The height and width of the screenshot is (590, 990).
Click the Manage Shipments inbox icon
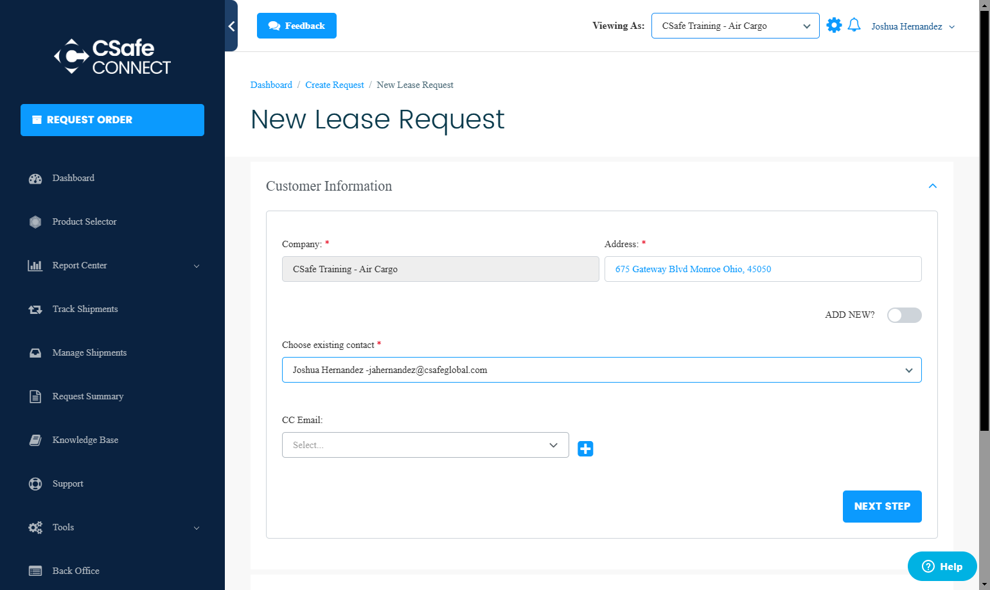coord(35,353)
